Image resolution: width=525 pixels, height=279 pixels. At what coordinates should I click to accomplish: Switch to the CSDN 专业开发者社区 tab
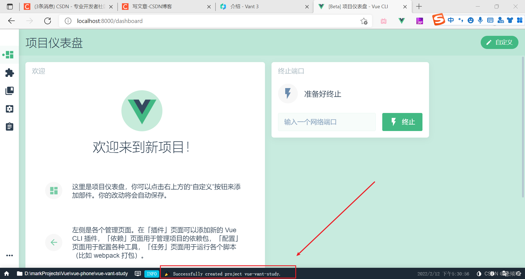(x=68, y=7)
